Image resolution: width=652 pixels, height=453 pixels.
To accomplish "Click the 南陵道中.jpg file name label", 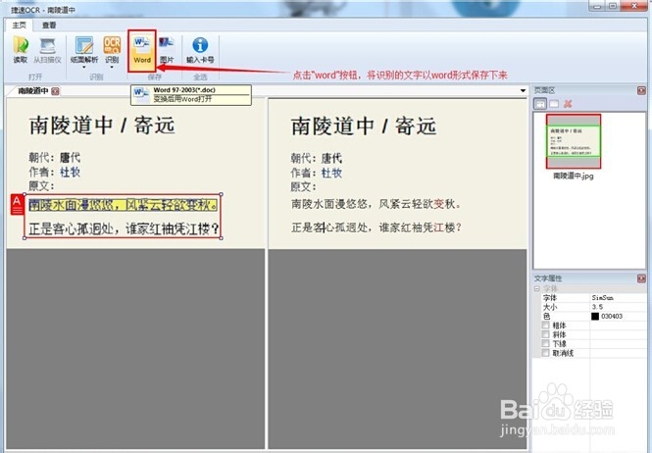I will (x=573, y=176).
